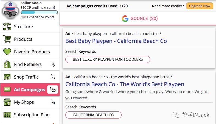Image resolution: width=216 pixels, height=124 pixels.
Task: Click the Shopify bag Find Retailers icon
Action: tap(7, 65)
